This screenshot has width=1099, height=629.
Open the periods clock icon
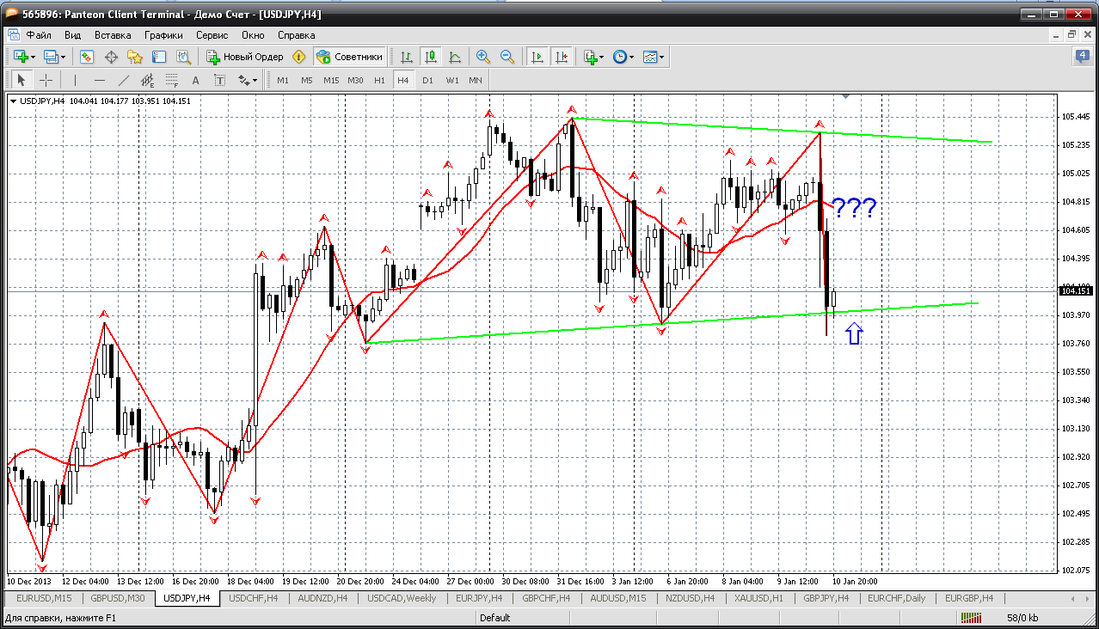click(x=620, y=57)
